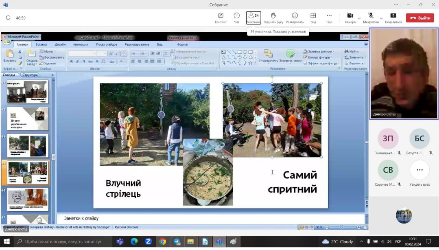
Task: Click Увидеть всех to view all participants
Action: (419, 170)
